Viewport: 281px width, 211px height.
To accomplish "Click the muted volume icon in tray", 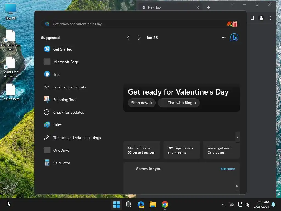I will [248, 204].
